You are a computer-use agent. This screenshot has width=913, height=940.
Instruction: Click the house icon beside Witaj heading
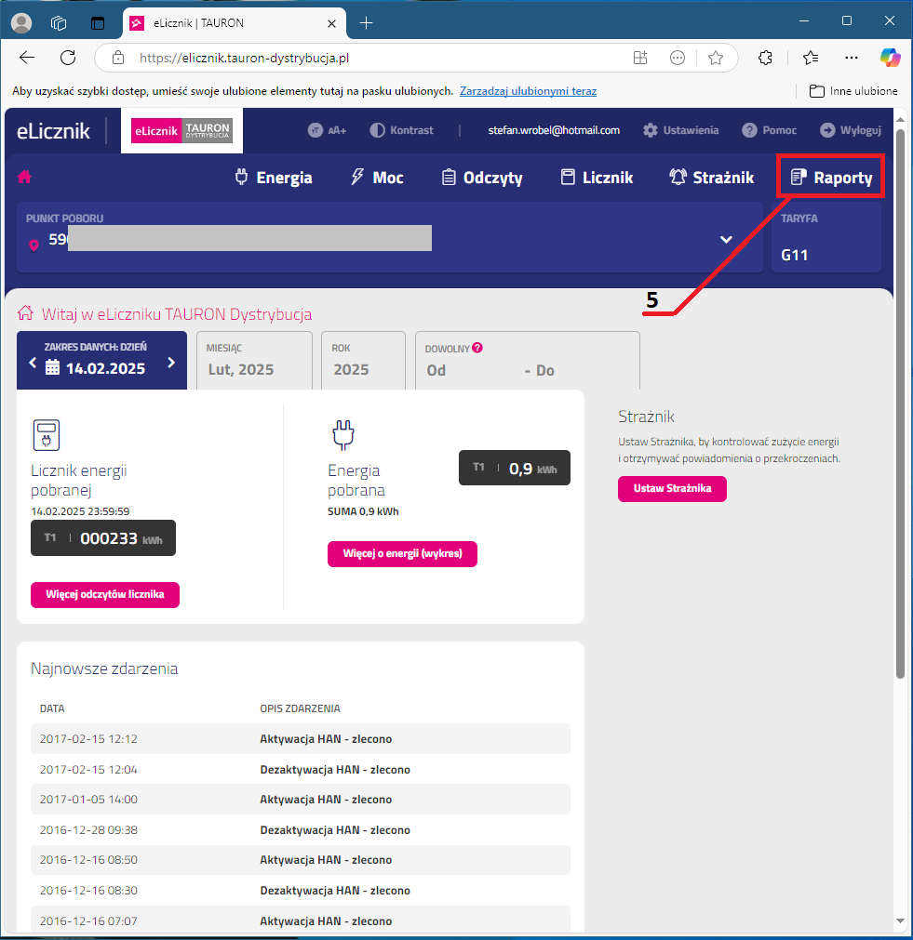(x=25, y=312)
